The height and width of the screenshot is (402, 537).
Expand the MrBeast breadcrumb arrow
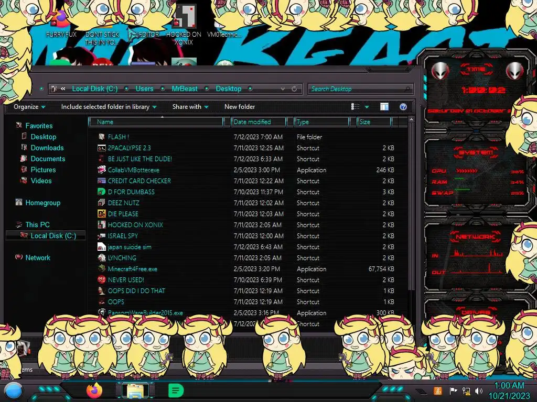click(207, 88)
